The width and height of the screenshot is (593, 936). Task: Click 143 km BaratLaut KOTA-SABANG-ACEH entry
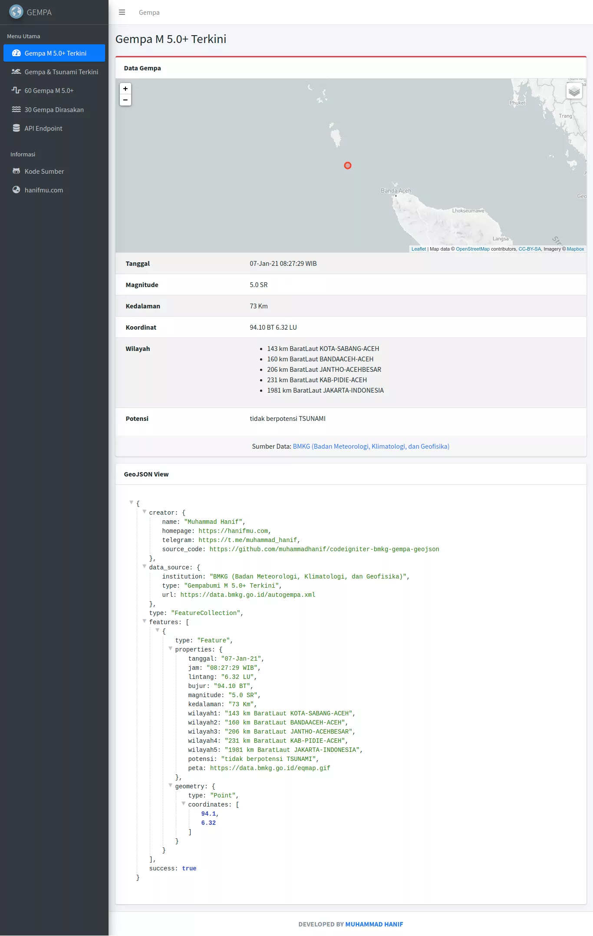[x=323, y=348]
